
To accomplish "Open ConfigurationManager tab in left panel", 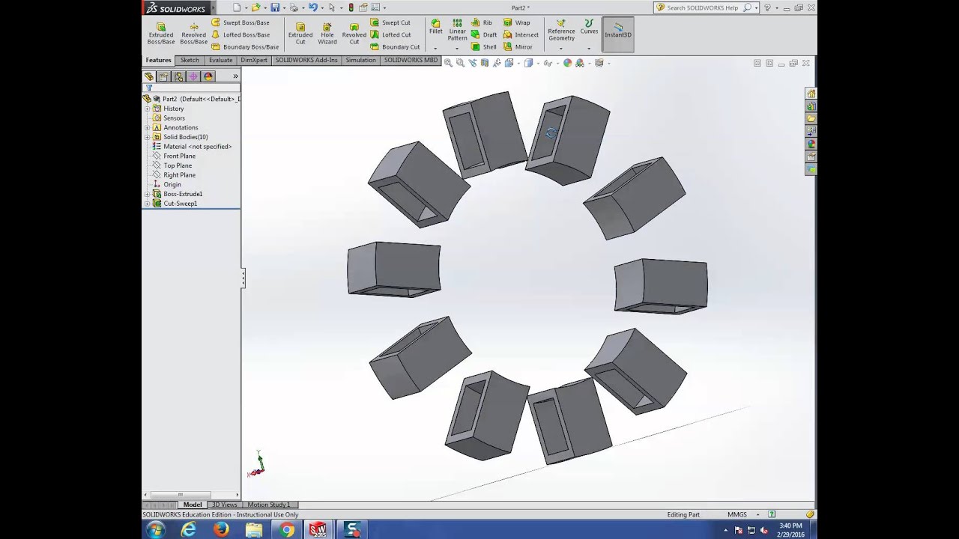I will click(x=178, y=76).
